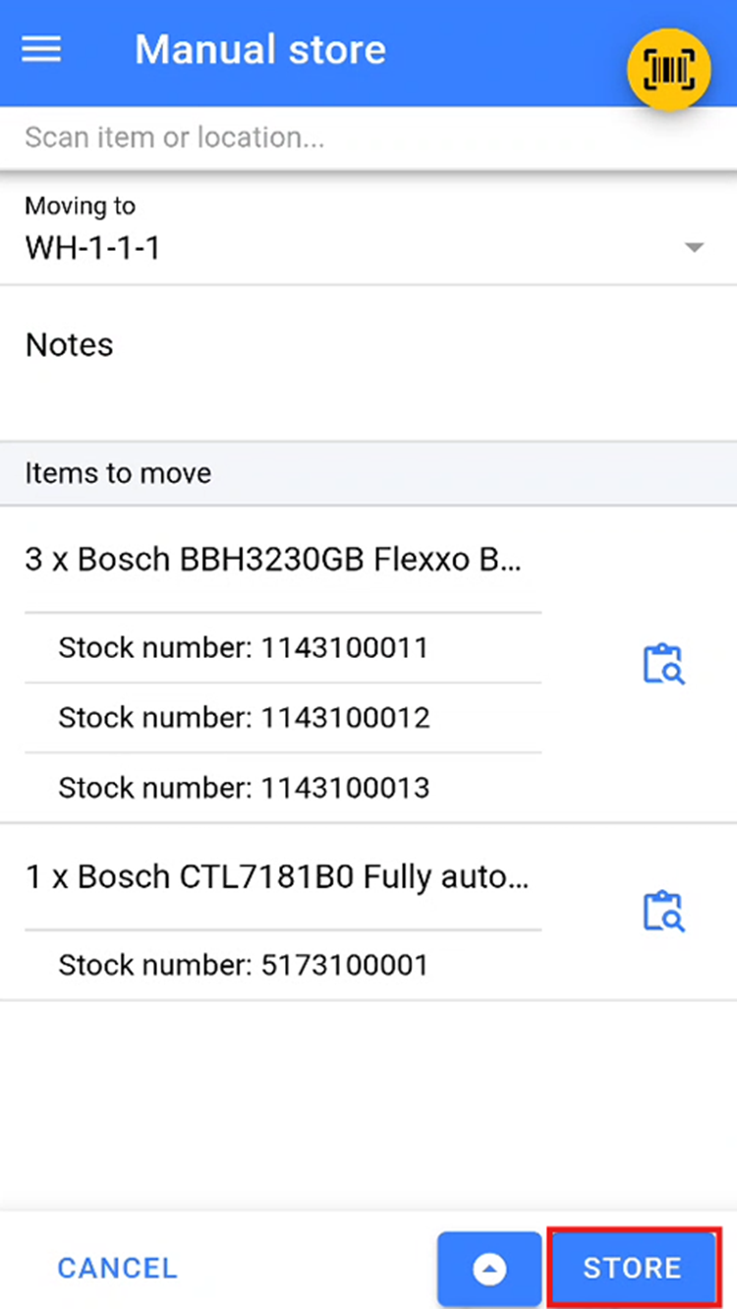This screenshot has height=1309, width=737.
Task: Click the dropdown arrow for Moving to
Action: pos(695,248)
